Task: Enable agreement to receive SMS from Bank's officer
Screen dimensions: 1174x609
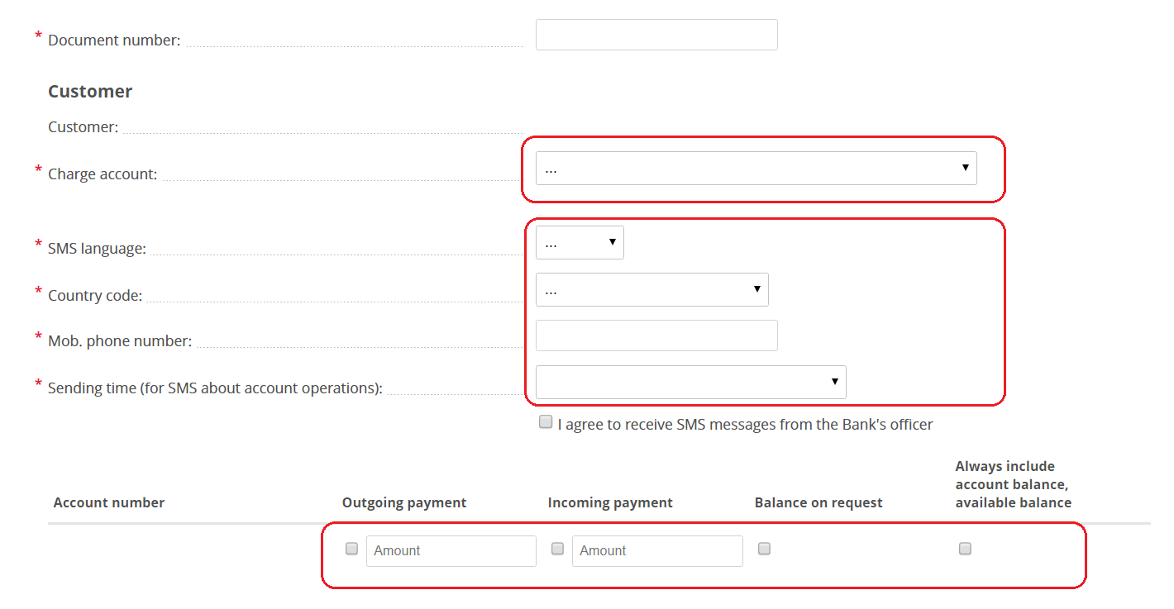Action: (546, 421)
